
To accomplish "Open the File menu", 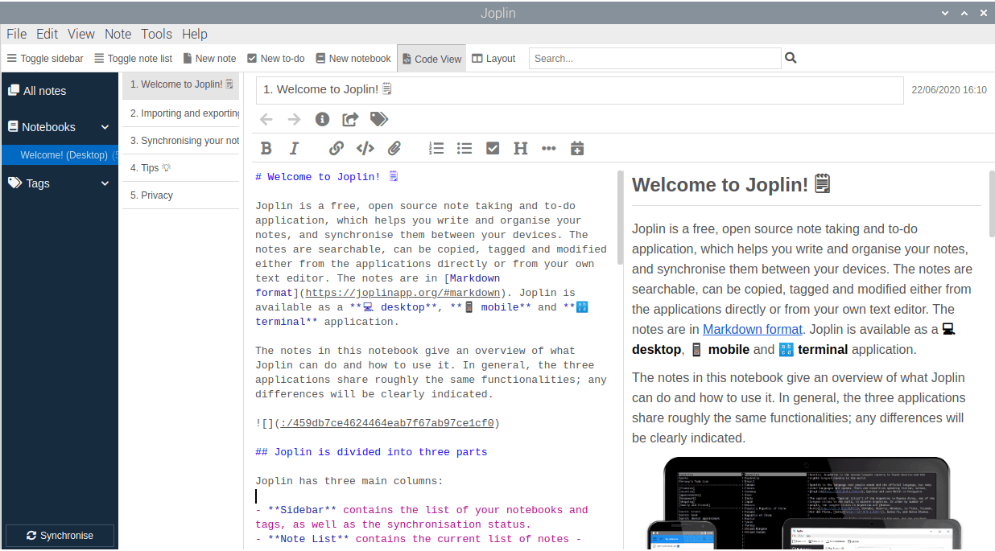I will point(16,34).
